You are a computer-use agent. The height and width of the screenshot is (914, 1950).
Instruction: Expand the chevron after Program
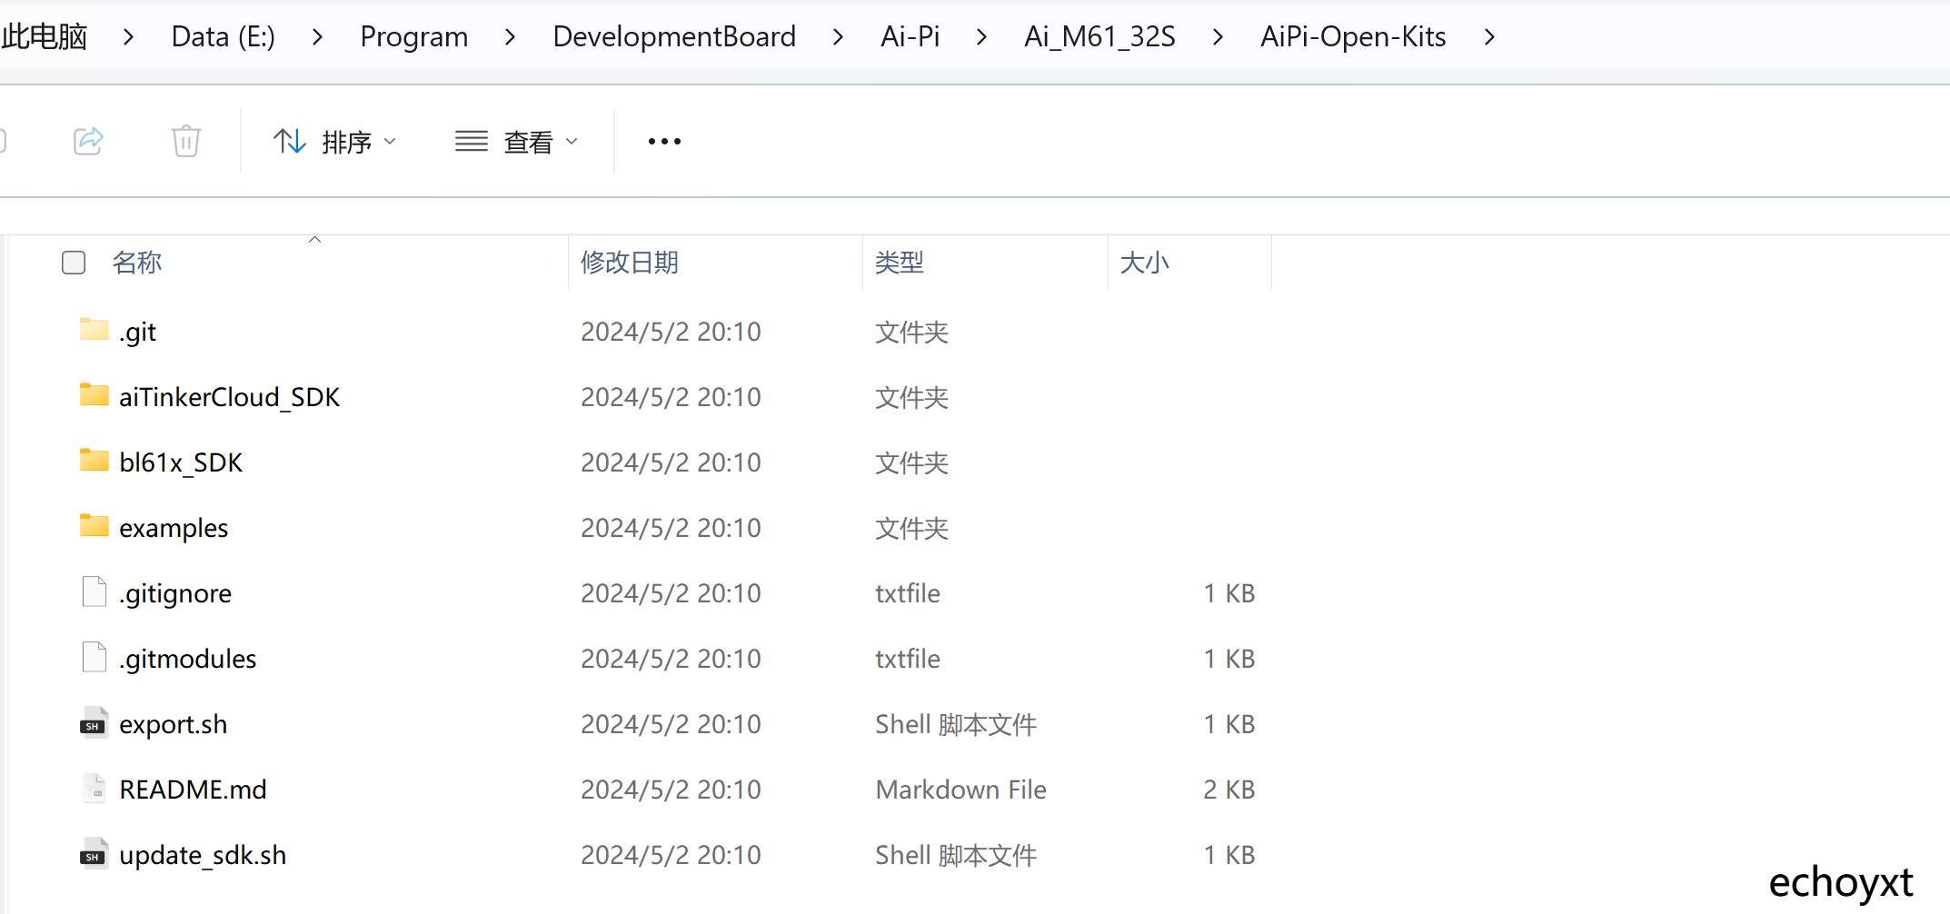[x=511, y=37]
